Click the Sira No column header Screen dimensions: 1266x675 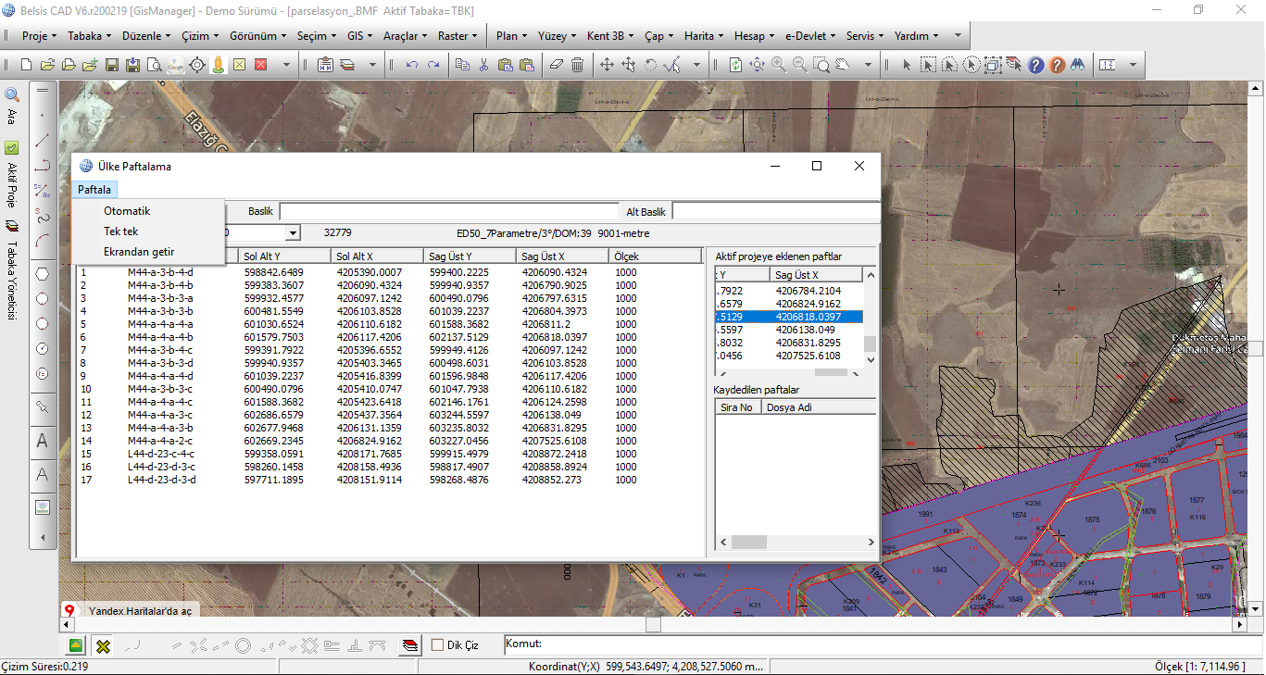[738, 407]
